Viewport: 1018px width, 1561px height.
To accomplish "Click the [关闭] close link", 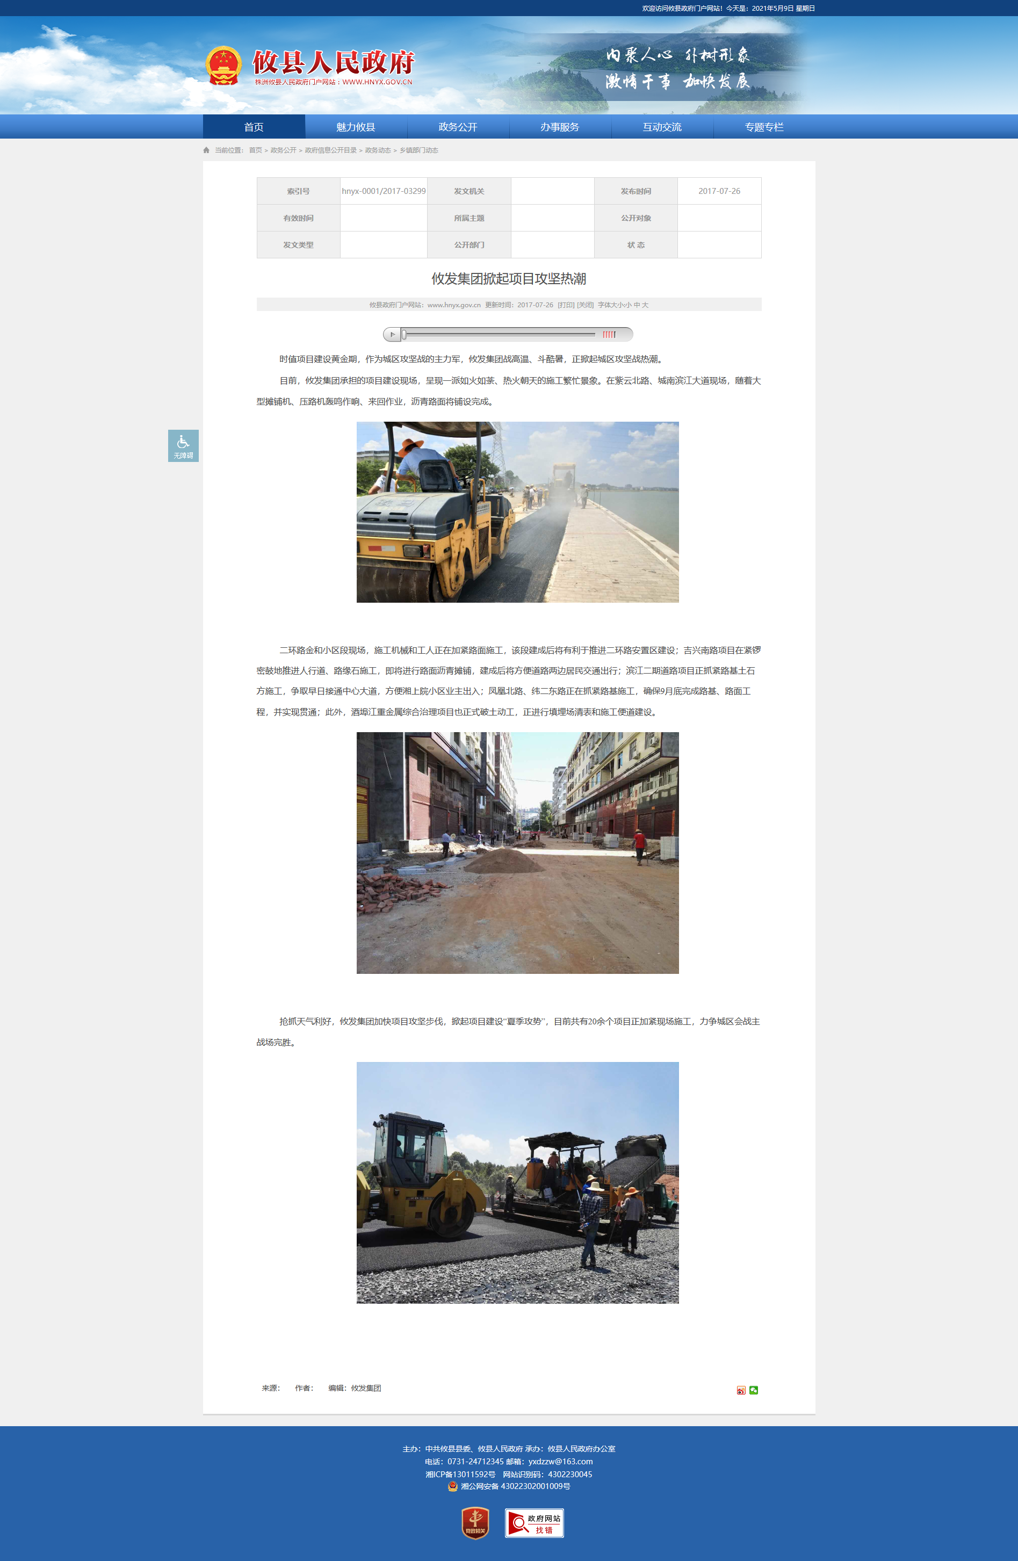I will pyautogui.click(x=585, y=305).
